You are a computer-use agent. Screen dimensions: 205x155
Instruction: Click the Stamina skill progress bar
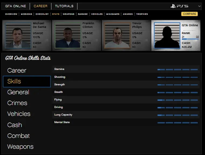click(177, 70)
